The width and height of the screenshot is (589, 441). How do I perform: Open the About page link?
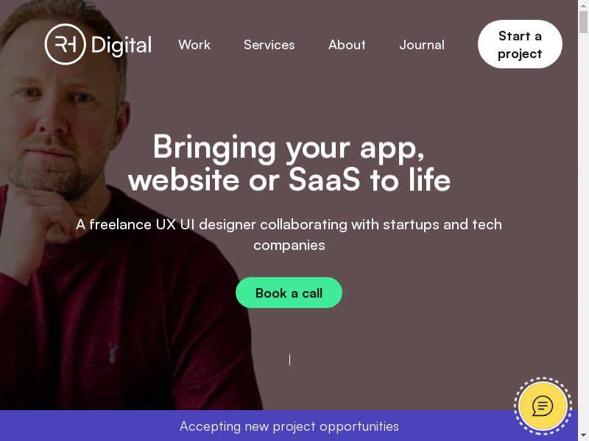[x=347, y=45]
